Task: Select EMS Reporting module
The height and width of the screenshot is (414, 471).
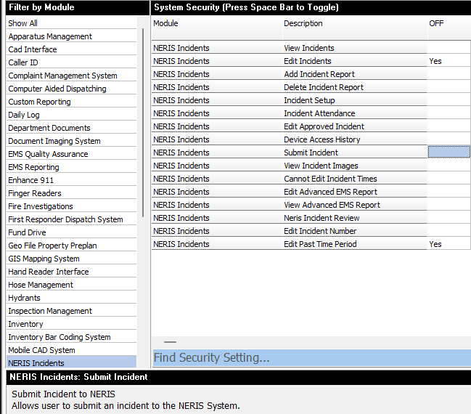Action: [x=72, y=167]
